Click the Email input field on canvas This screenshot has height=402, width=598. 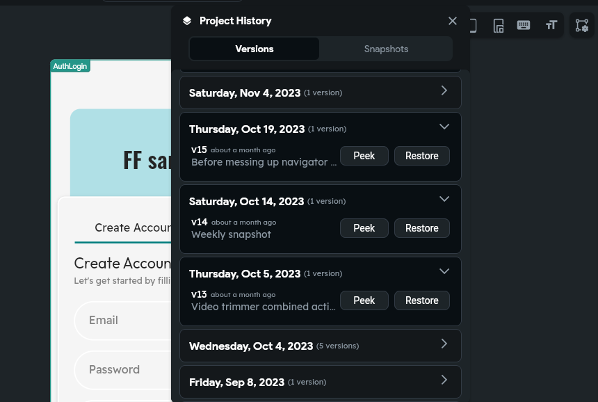tap(123, 321)
